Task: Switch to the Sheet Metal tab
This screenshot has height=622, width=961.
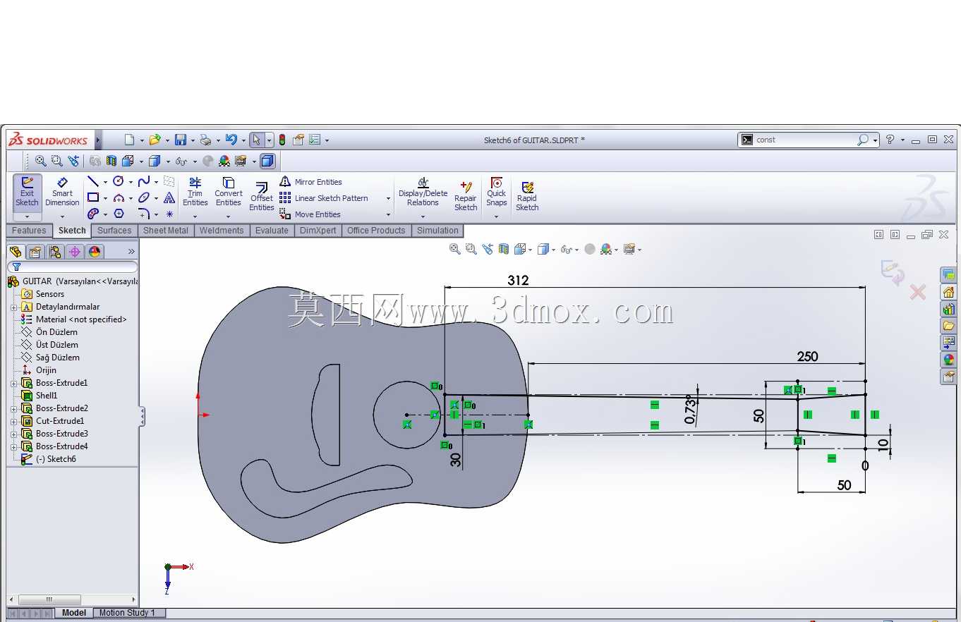Action: pos(166,231)
